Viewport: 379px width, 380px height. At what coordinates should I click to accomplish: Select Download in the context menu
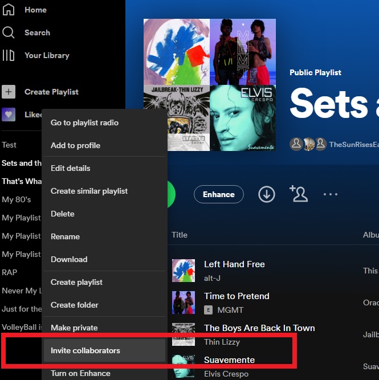click(104, 259)
